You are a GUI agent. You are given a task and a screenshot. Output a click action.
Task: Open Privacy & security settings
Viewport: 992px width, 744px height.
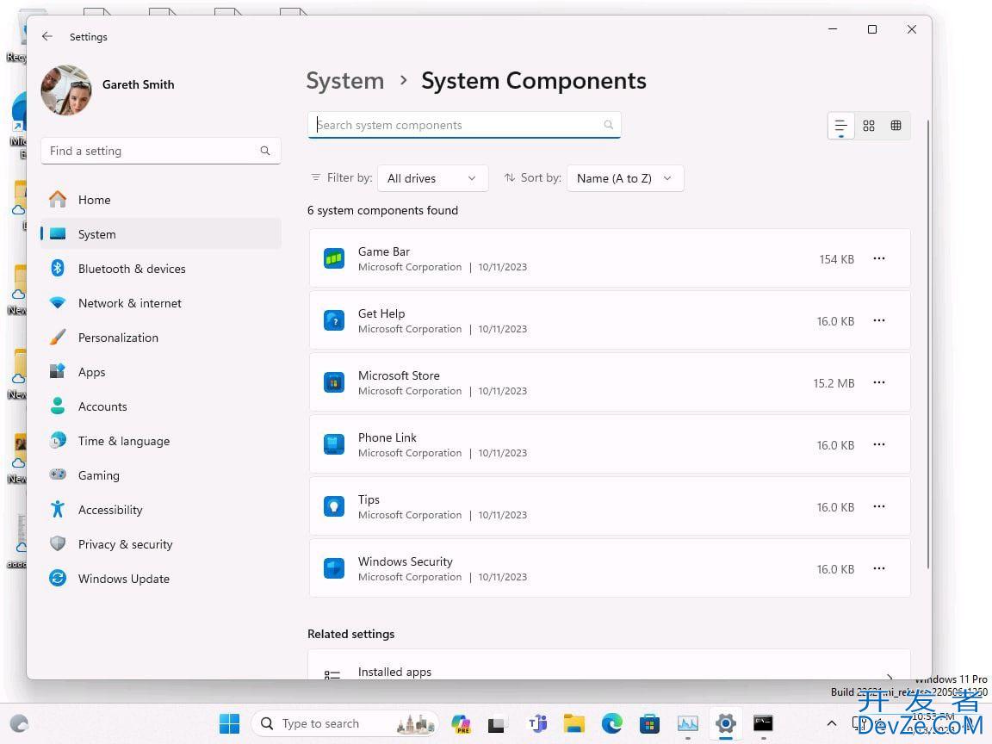pos(161,545)
